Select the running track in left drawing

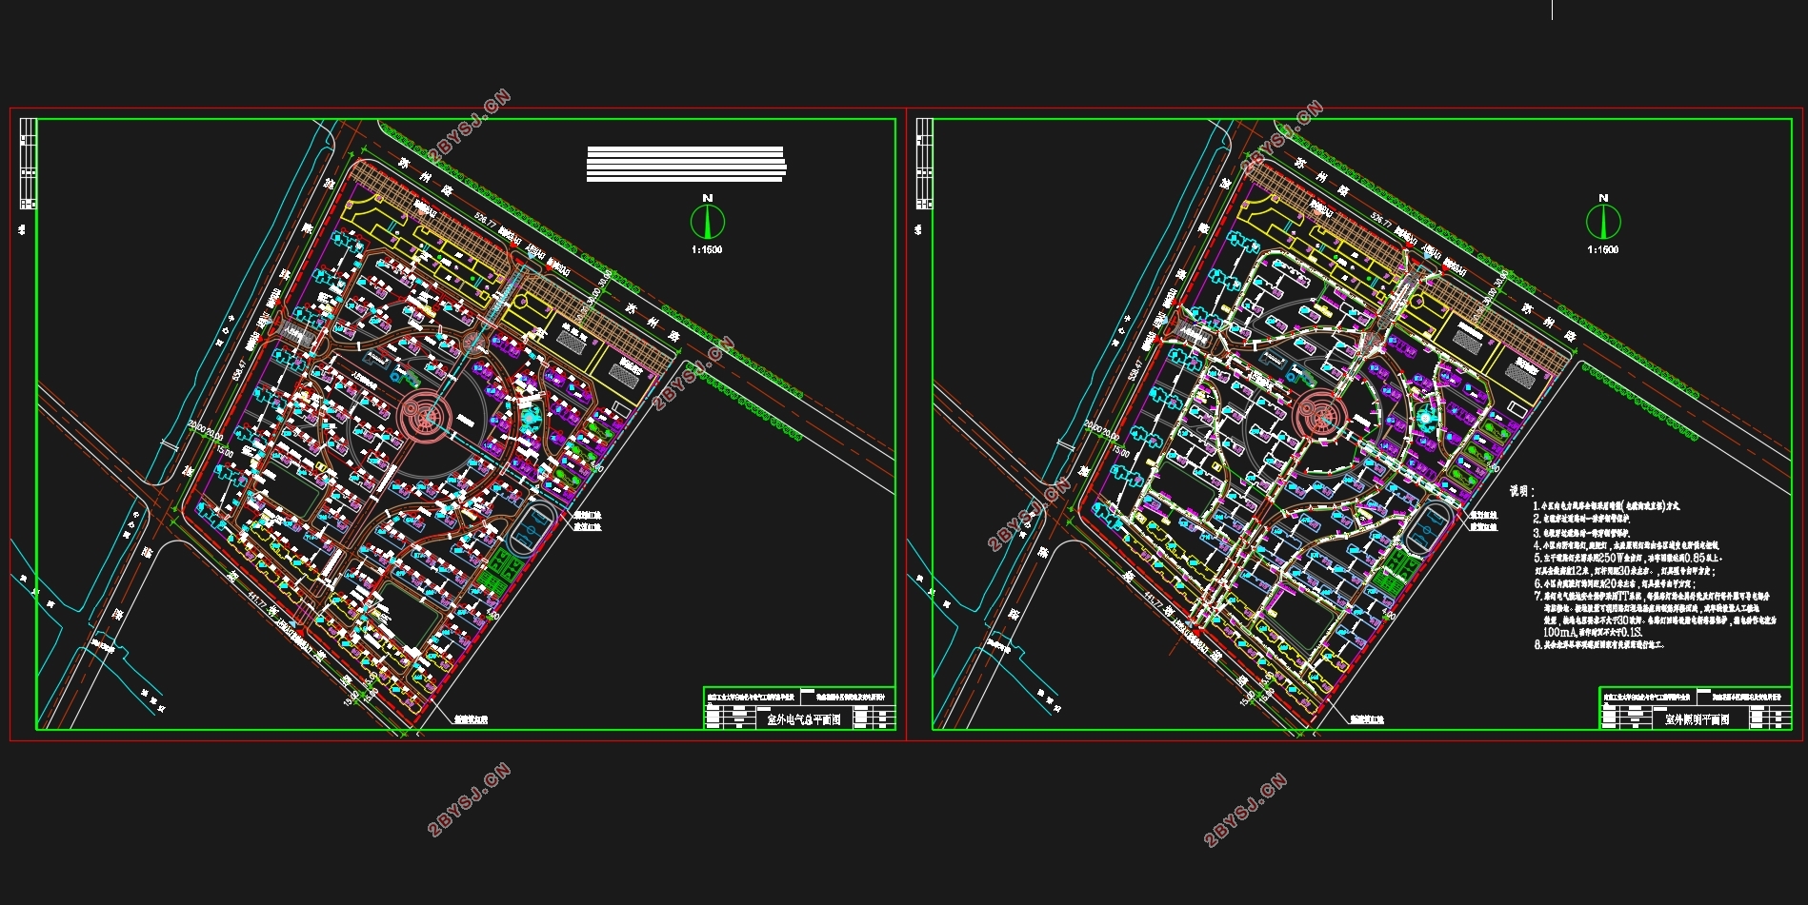tap(531, 531)
